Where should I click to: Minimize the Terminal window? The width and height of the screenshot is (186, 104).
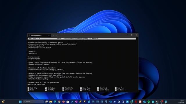tap(127, 35)
